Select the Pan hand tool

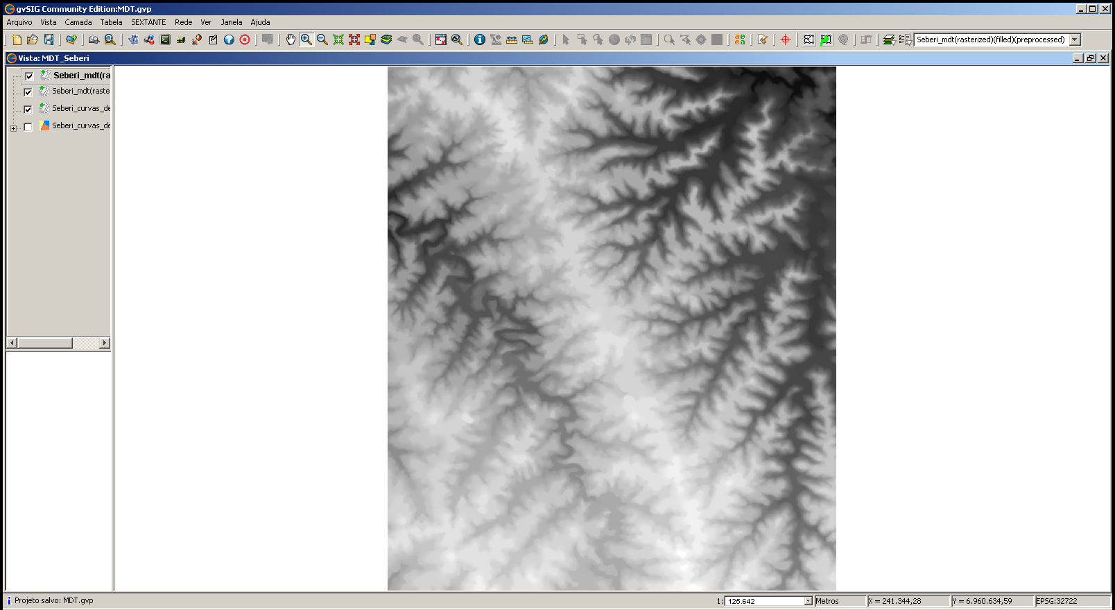pyautogui.click(x=291, y=40)
